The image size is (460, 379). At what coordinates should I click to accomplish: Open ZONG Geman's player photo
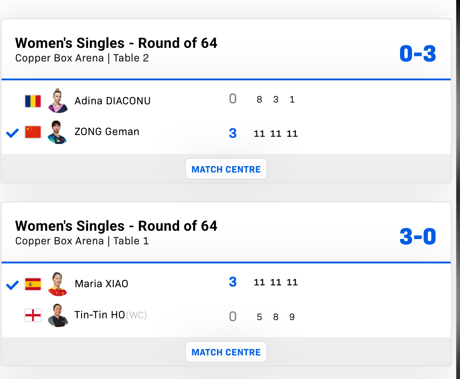click(57, 132)
